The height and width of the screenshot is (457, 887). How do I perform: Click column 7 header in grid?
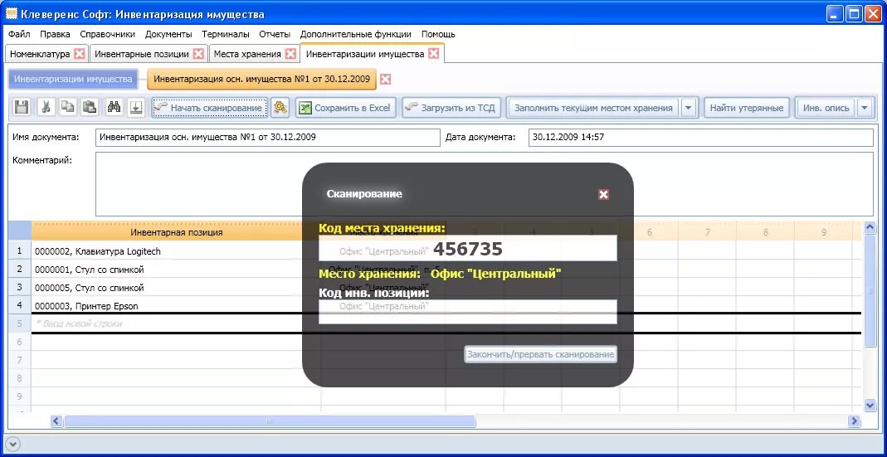tap(707, 232)
